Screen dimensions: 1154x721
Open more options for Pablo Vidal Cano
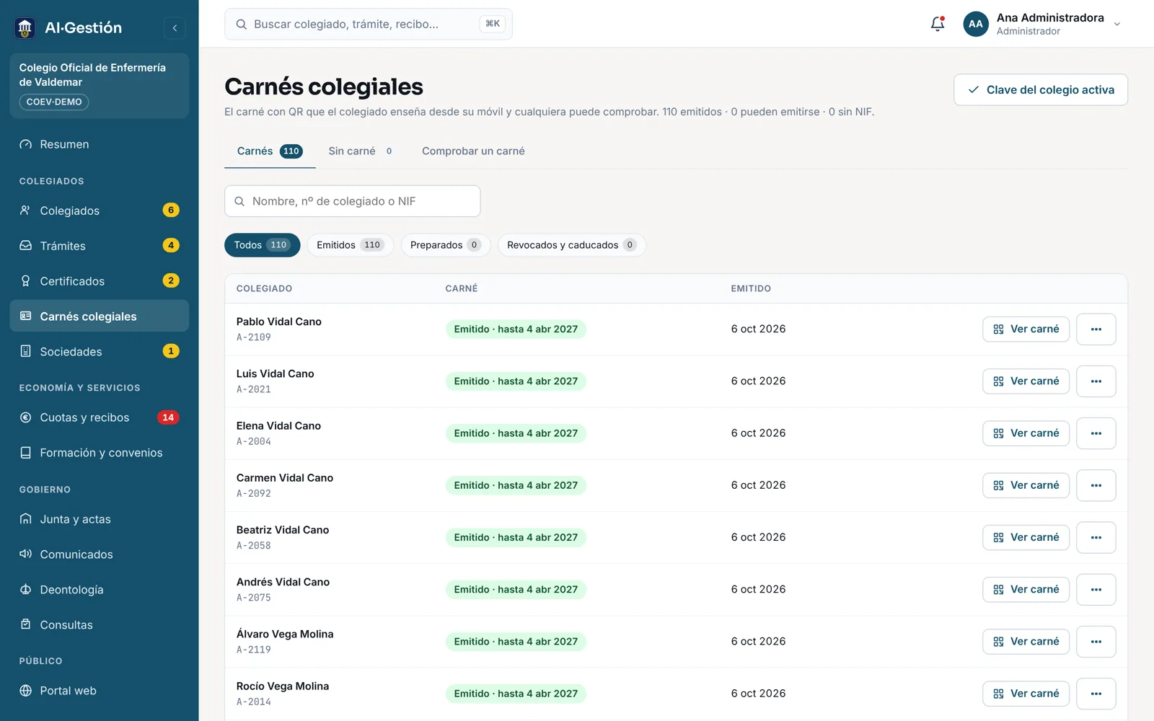[1096, 329]
